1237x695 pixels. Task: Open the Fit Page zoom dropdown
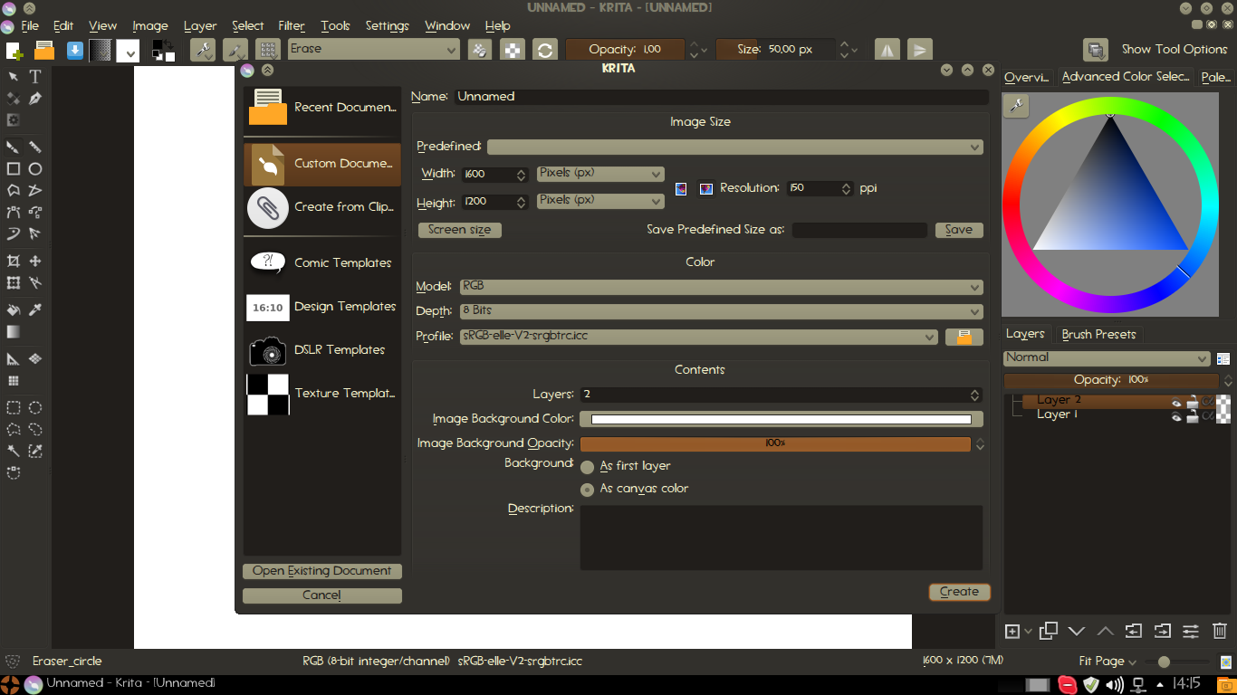point(1108,662)
